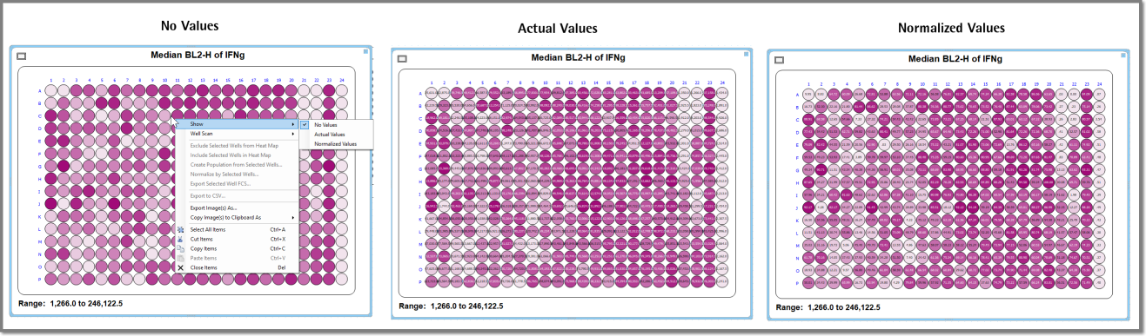
Task: Expand the Well Scan submenu arrow
Action: (292, 134)
